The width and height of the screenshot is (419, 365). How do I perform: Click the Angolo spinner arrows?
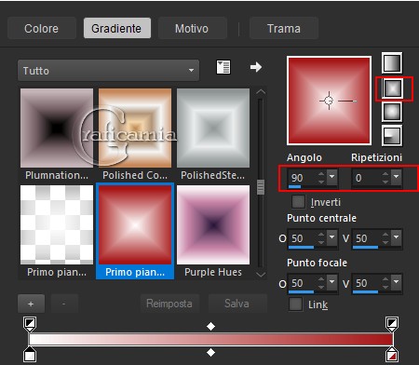click(321, 178)
